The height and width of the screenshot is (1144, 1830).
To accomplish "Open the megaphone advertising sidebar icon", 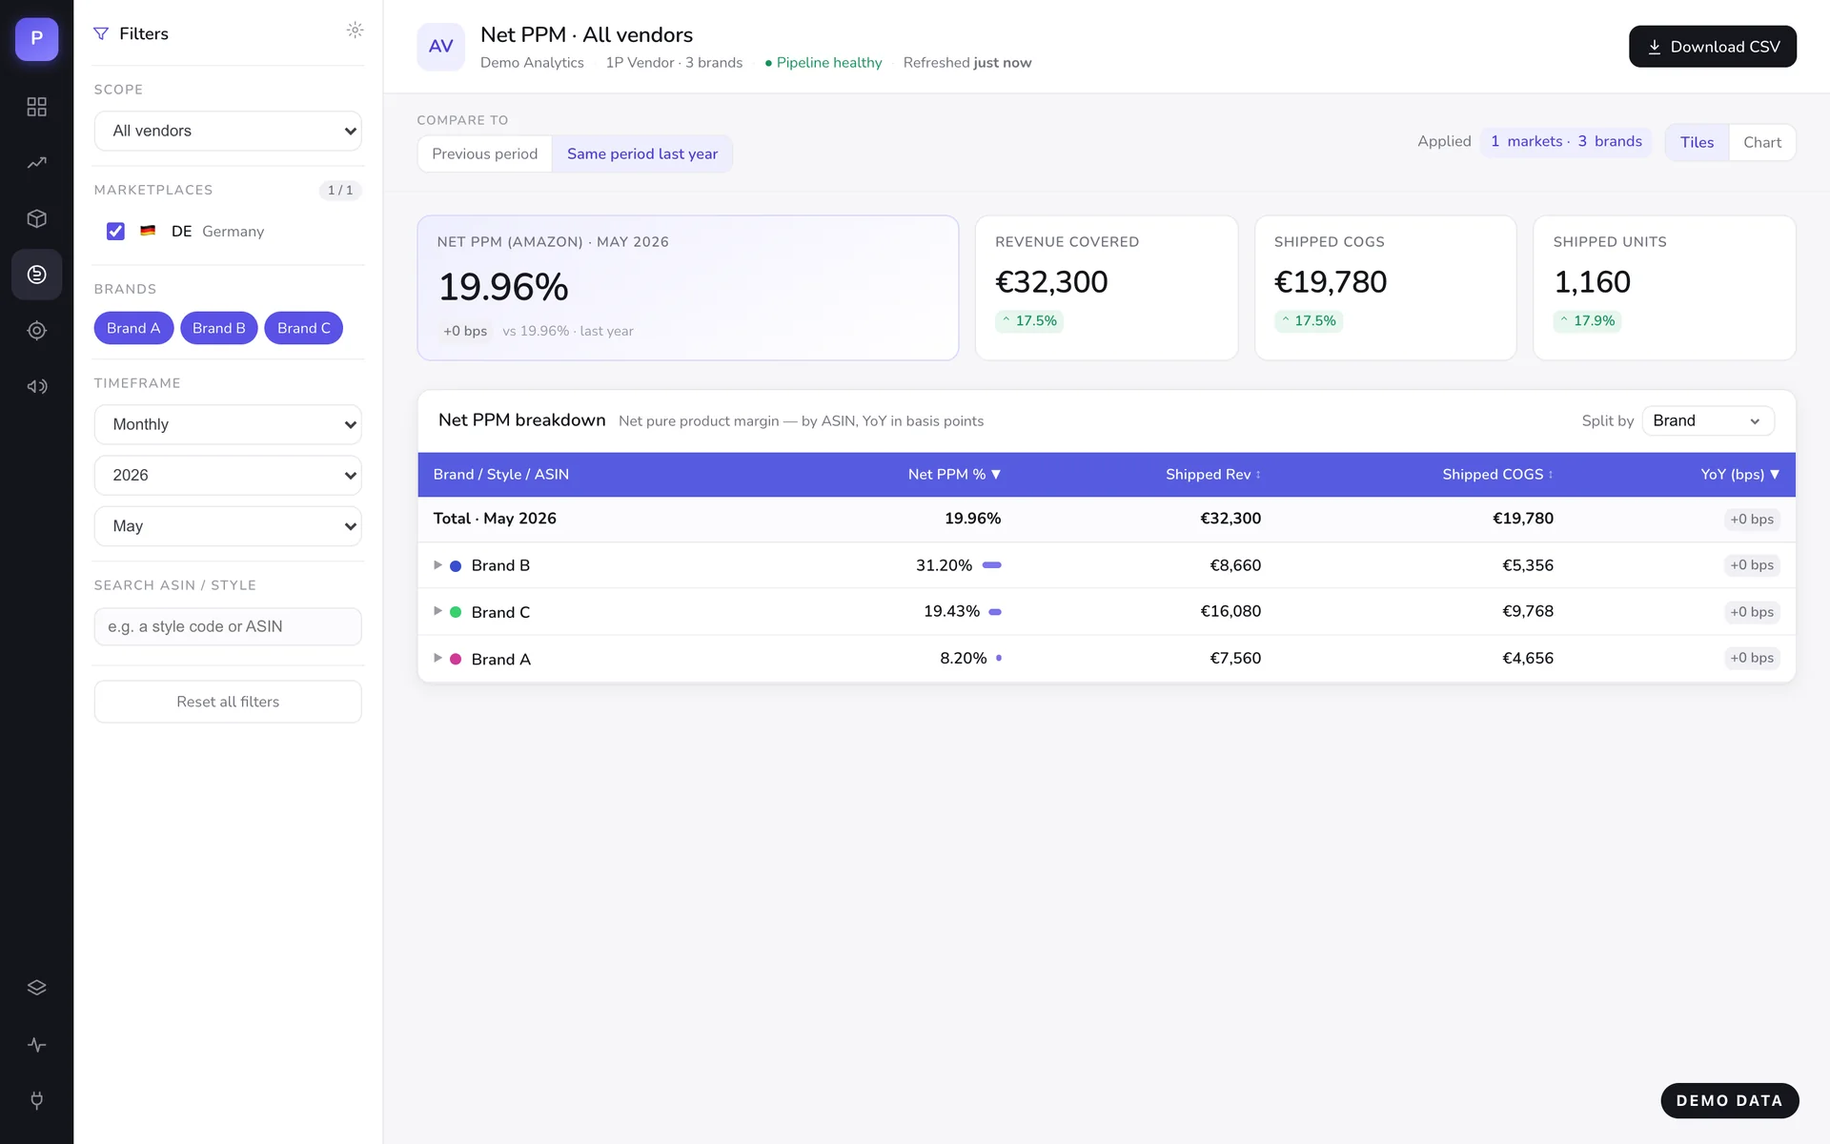I will coord(36,386).
